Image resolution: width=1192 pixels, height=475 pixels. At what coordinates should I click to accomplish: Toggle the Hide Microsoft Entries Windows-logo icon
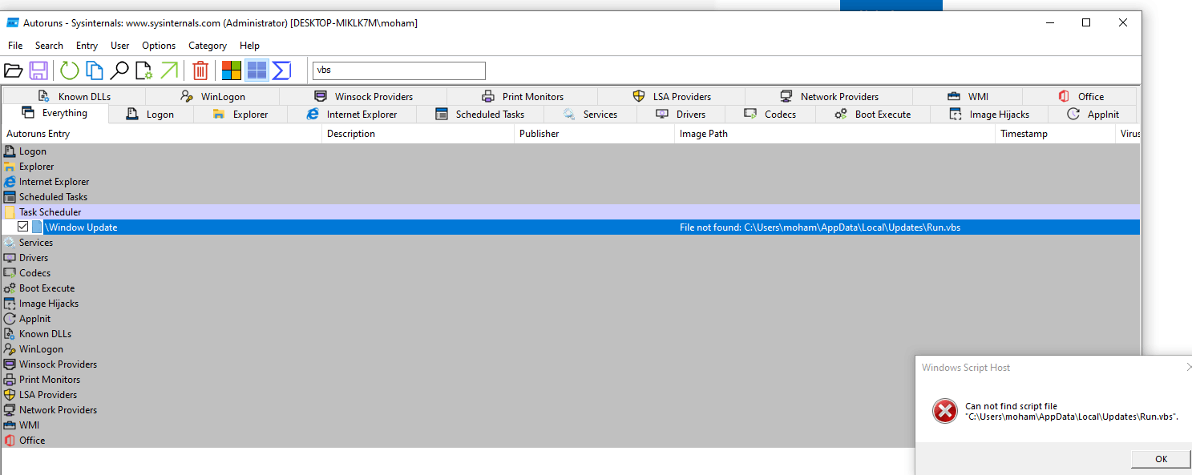pyautogui.click(x=232, y=71)
